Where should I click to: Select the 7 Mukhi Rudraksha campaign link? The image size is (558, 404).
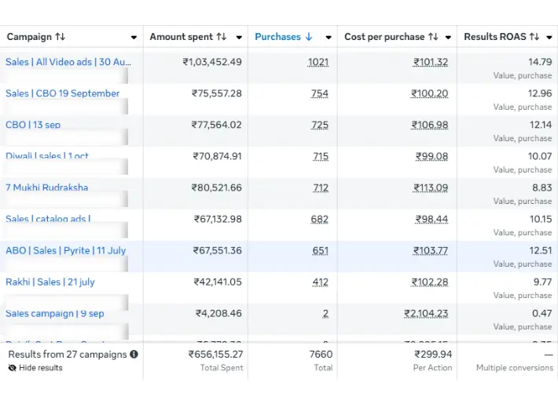47,187
